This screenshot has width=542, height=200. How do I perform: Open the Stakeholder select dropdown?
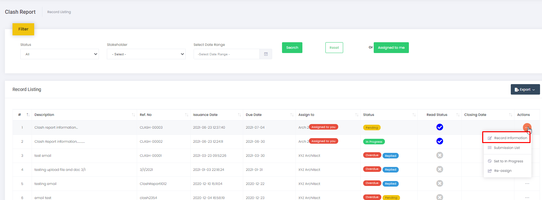(146, 54)
